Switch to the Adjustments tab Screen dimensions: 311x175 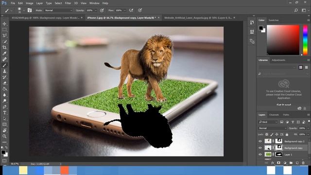(278, 60)
